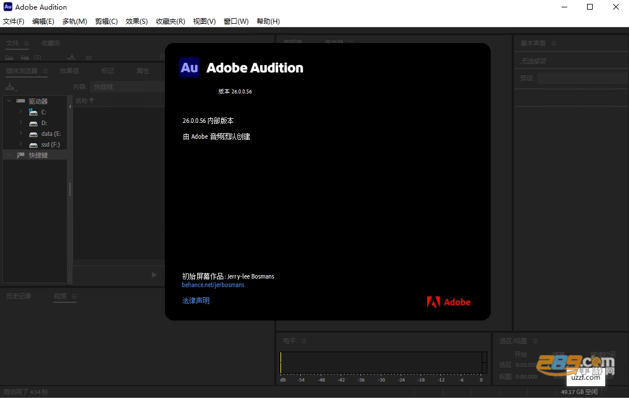
Task: Open the 窗口(W) menu
Action: [236, 22]
